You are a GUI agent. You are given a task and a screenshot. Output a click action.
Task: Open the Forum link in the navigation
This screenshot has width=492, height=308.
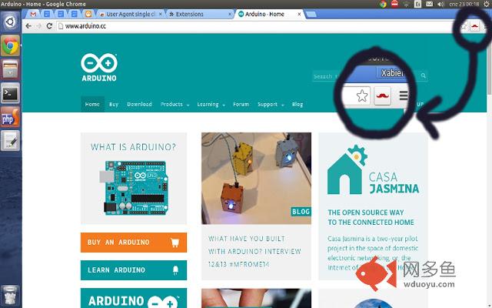click(x=241, y=105)
